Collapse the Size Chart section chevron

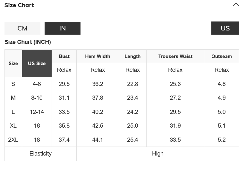pyautogui.click(x=236, y=5)
